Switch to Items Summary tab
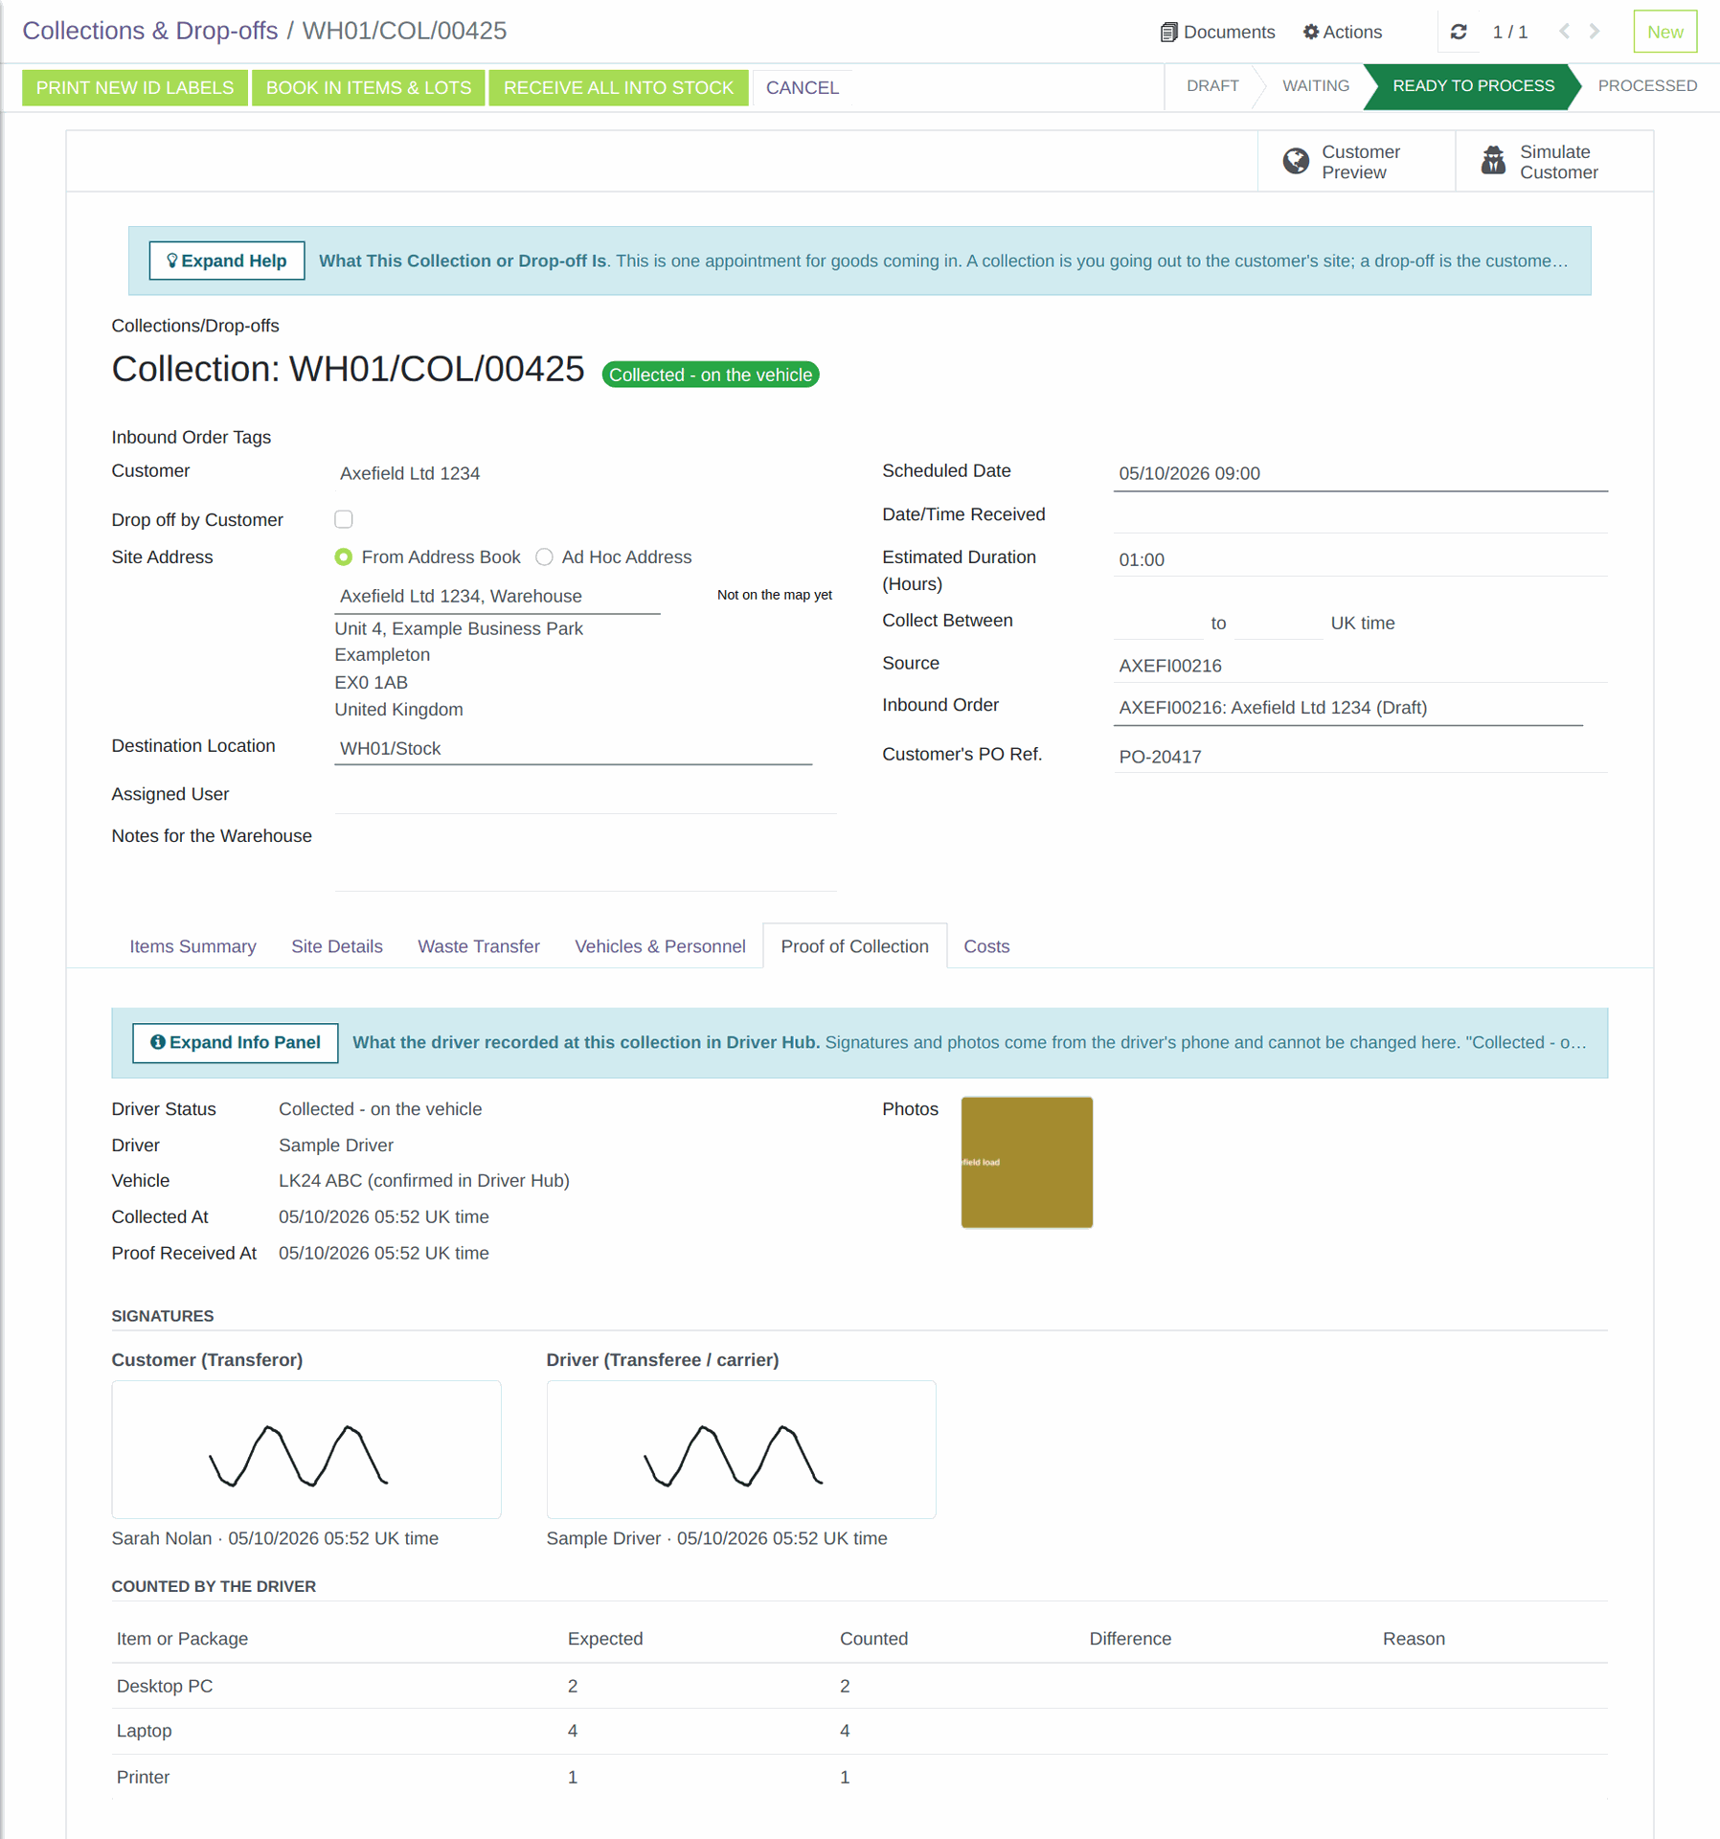Image resolution: width=1720 pixels, height=1839 pixels. tap(192, 946)
